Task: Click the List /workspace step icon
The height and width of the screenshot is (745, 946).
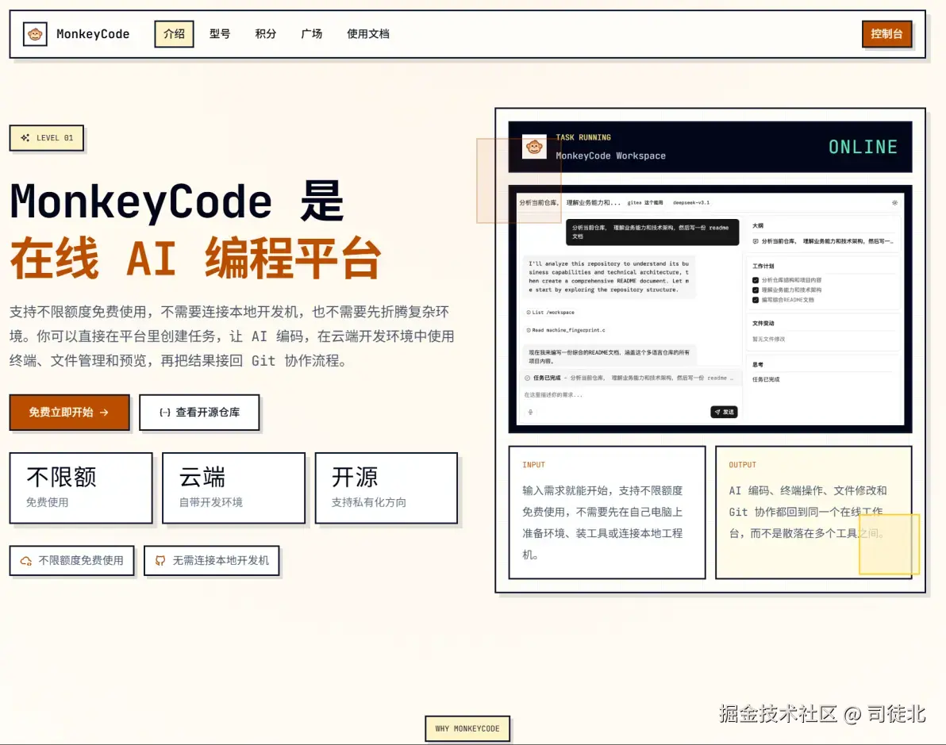Action: [x=529, y=313]
